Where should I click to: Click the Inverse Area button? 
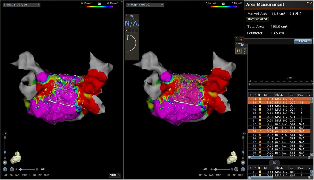(x=257, y=19)
